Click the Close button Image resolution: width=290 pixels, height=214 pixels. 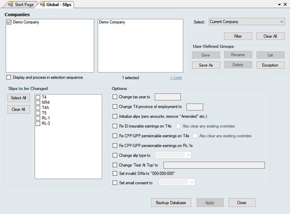tap(242, 203)
